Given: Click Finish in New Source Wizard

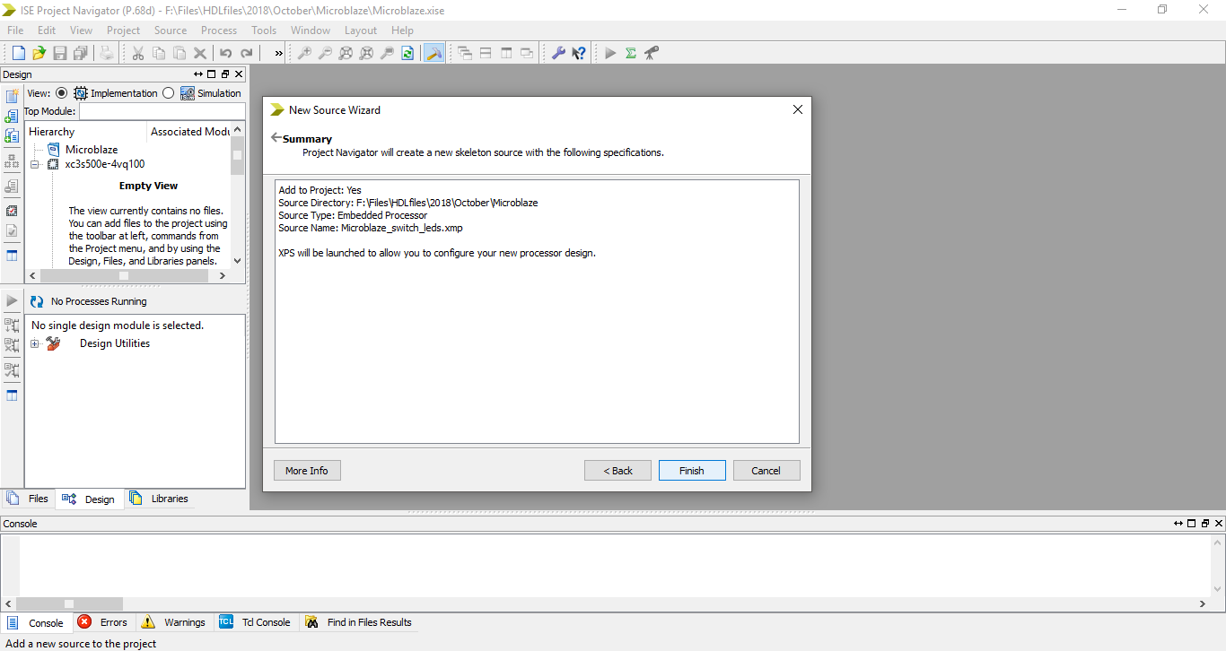Looking at the screenshot, I should 692,471.
